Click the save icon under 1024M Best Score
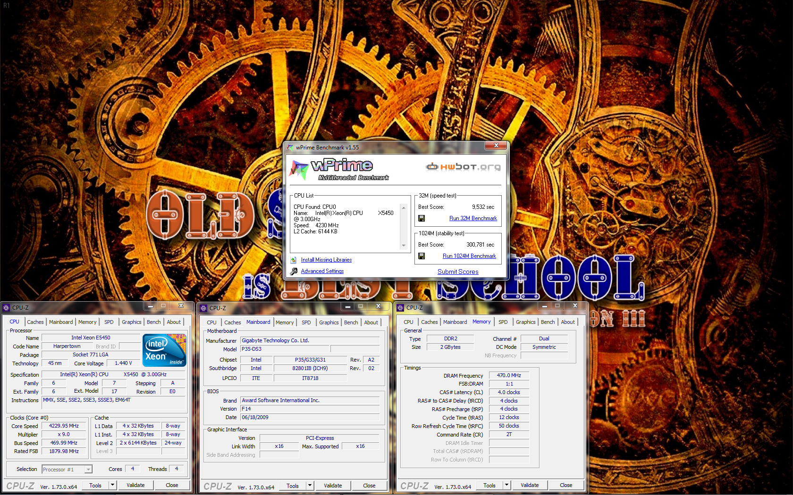 coord(422,256)
